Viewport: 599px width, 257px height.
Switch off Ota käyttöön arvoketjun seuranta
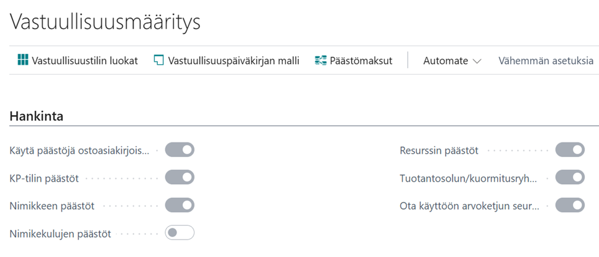[x=570, y=205]
